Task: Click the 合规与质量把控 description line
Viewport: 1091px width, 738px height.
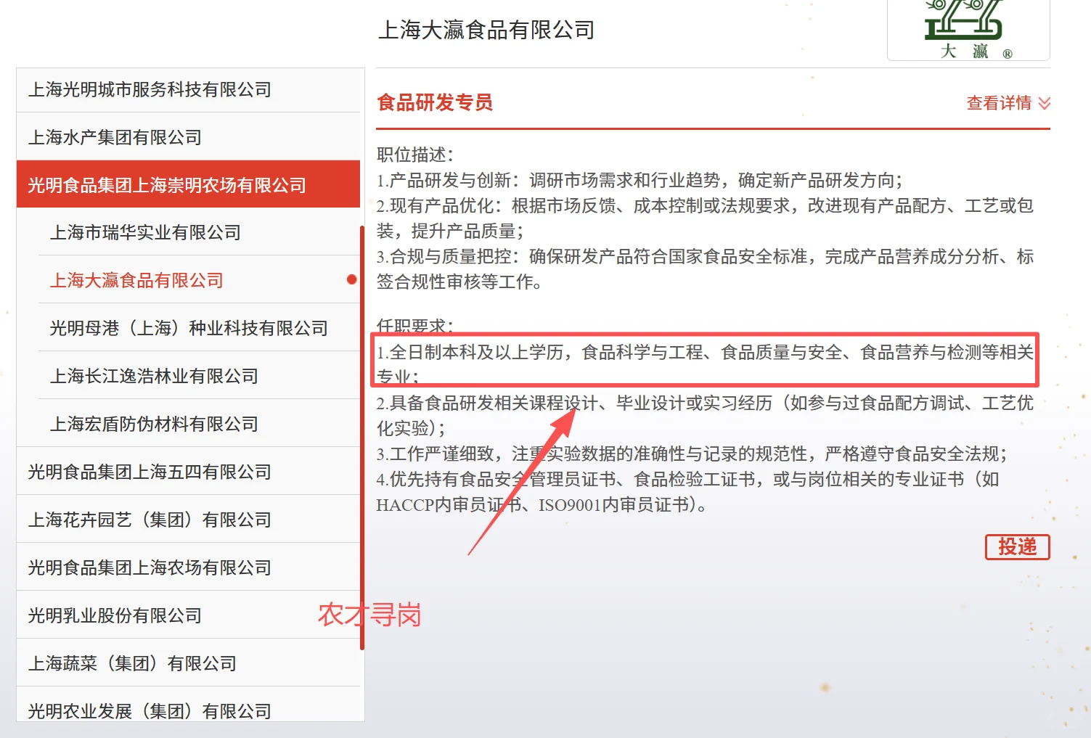Action: (706, 268)
